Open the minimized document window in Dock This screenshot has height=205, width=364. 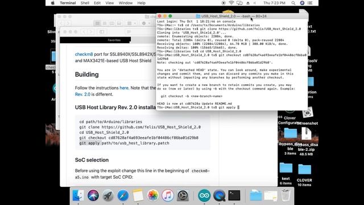271,195
